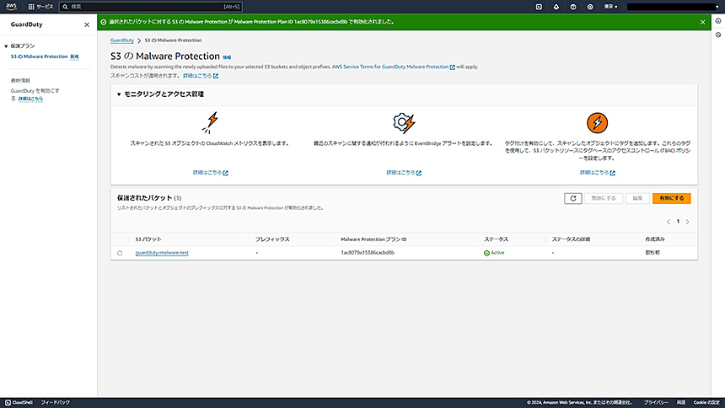Open the 情報 info link beside title
Screen dimensions: 725x408
227,57
